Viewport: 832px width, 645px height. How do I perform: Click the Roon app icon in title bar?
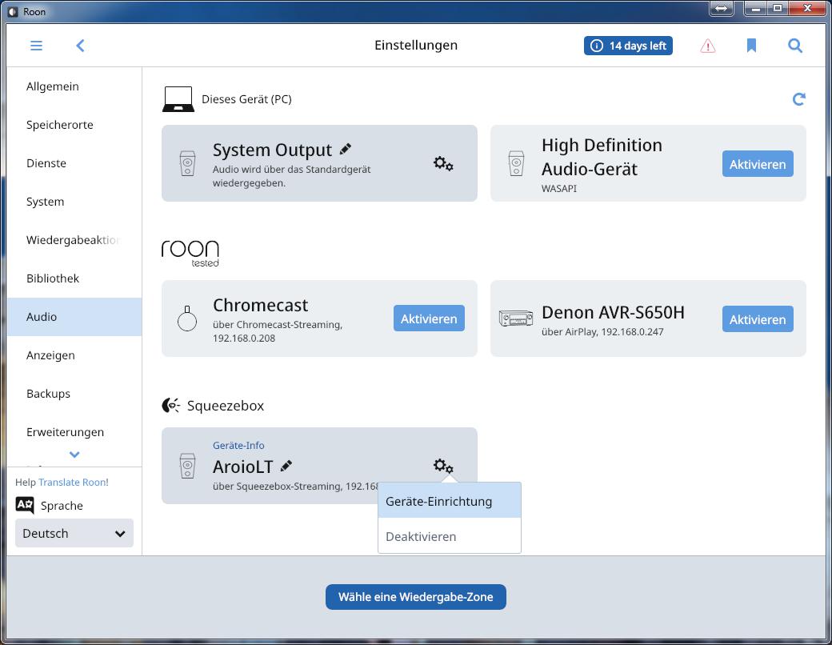point(13,12)
